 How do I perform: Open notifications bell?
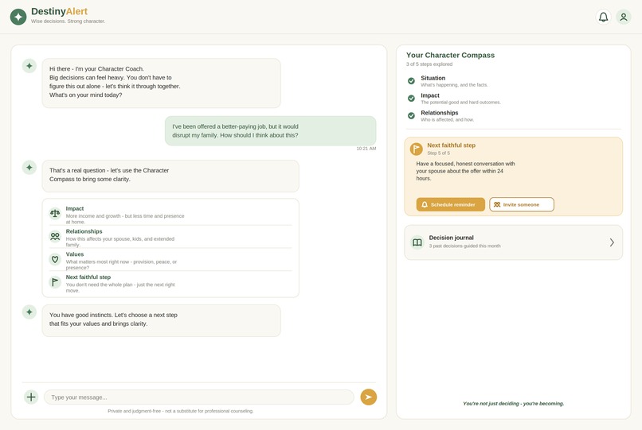click(x=603, y=17)
